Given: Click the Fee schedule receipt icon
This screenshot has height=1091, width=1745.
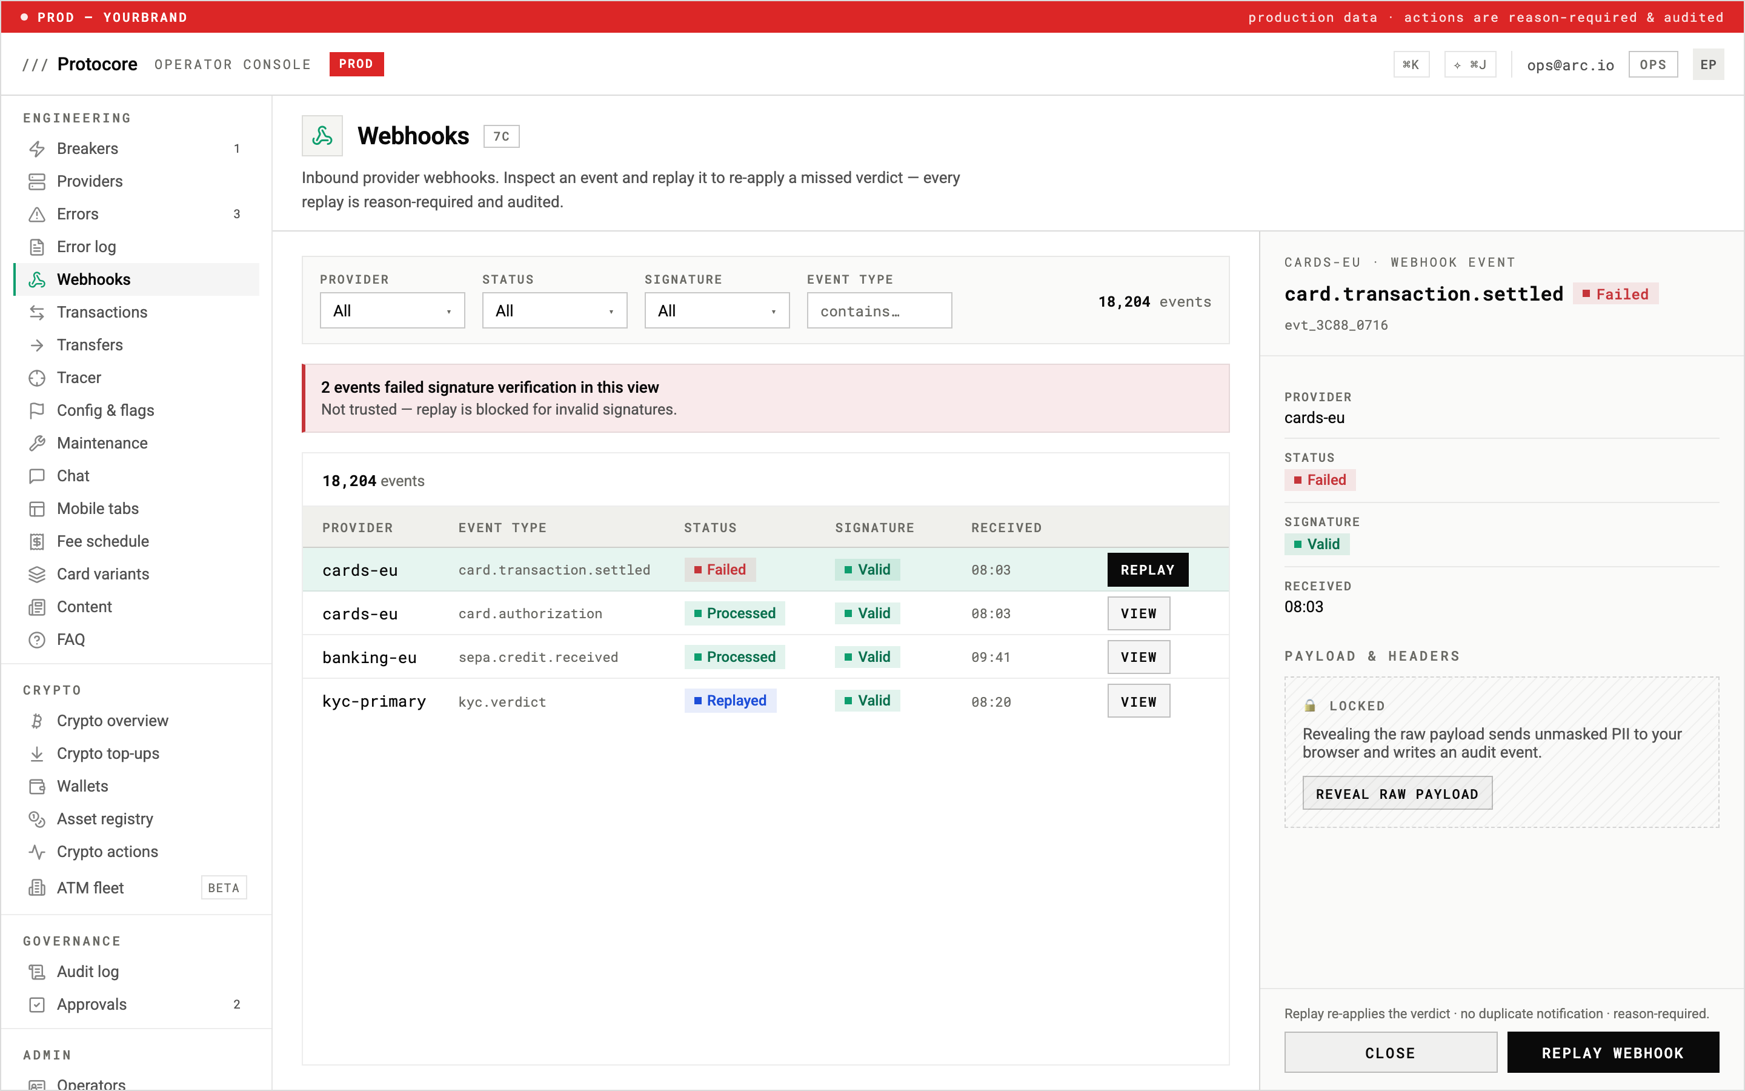Looking at the screenshot, I should (x=37, y=541).
